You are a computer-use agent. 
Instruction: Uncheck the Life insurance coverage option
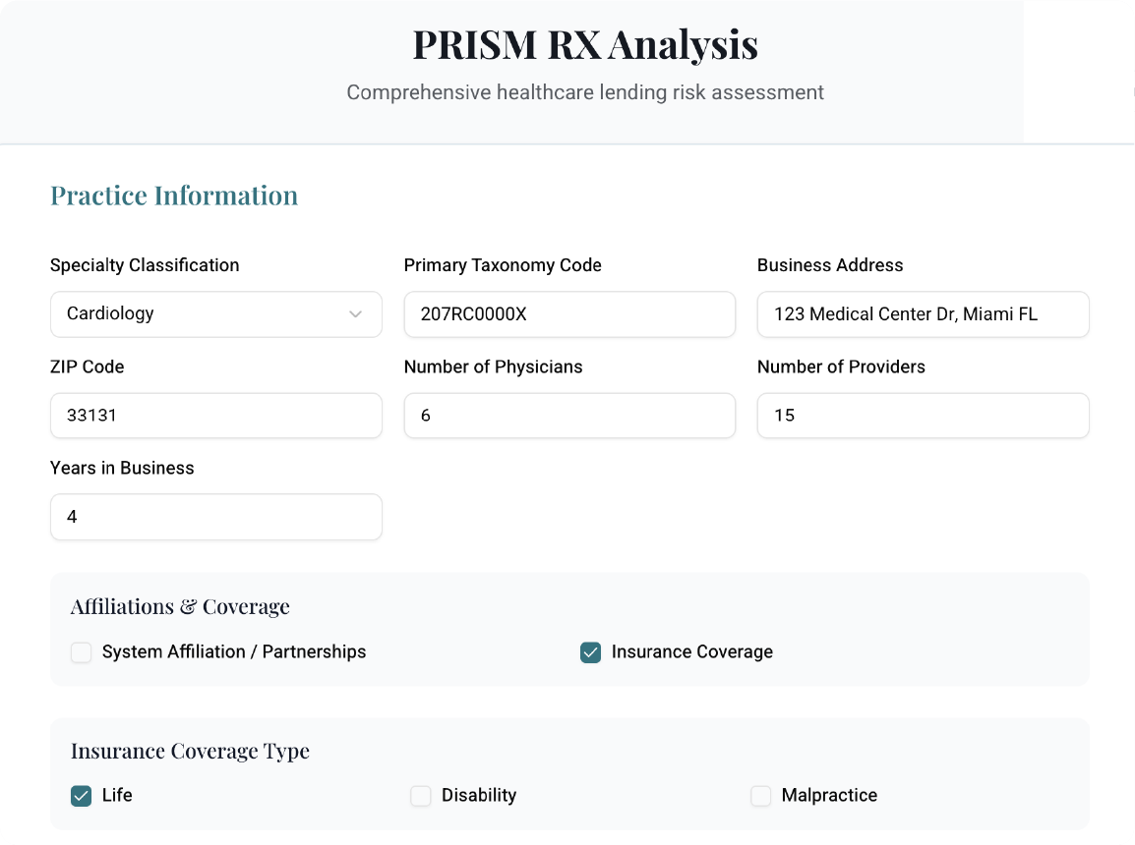(x=81, y=795)
